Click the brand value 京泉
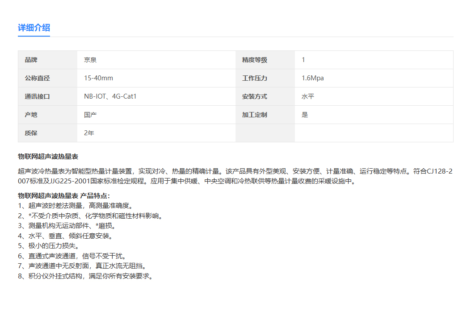This screenshot has width=471, height=311. 90,60
